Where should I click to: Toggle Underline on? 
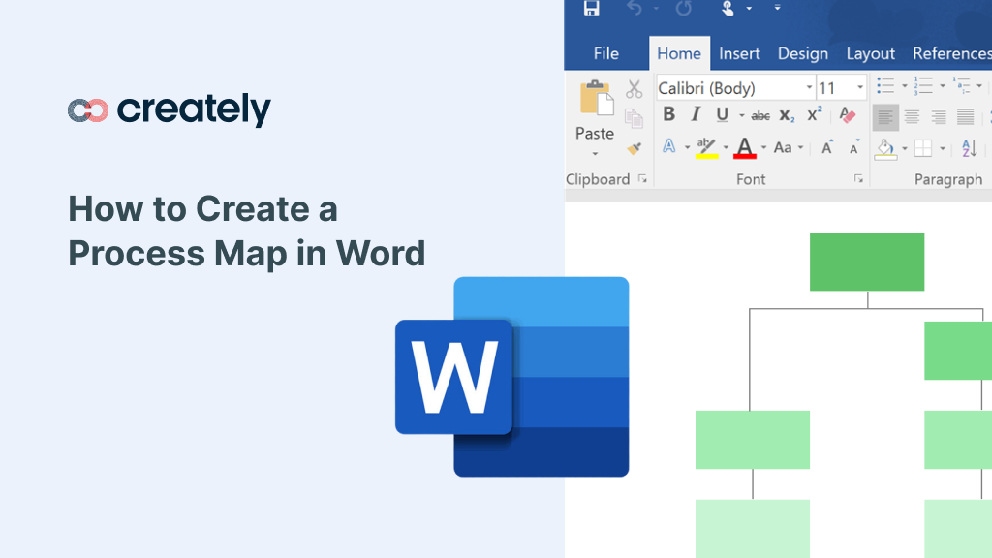click(x=722, y=114)
